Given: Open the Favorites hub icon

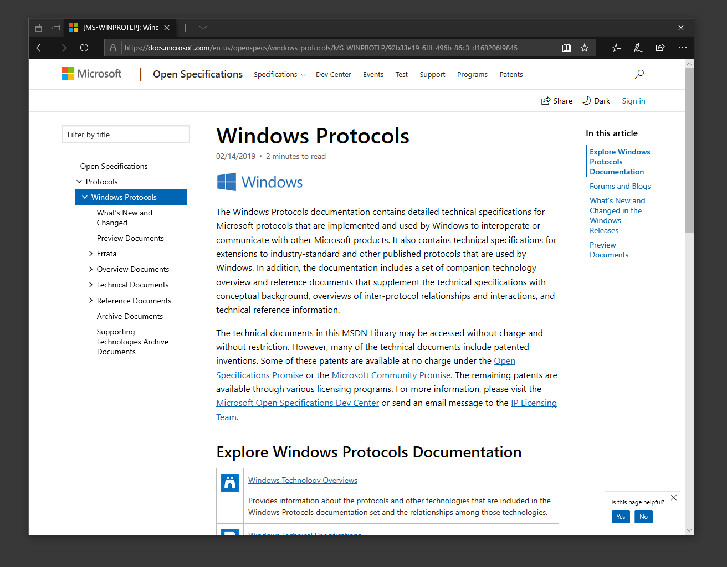Looking at the screenshot, I should pos(616,48).
